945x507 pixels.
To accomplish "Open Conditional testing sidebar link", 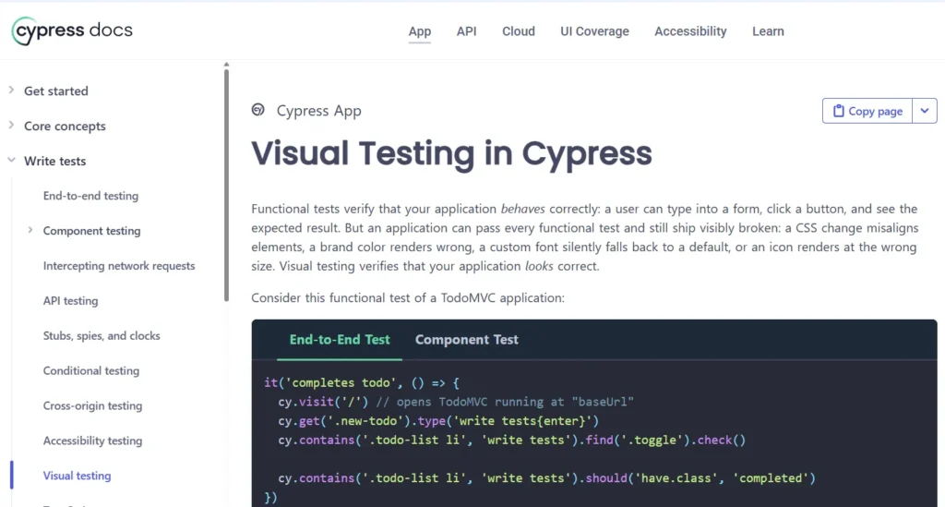I will [91, 370].
